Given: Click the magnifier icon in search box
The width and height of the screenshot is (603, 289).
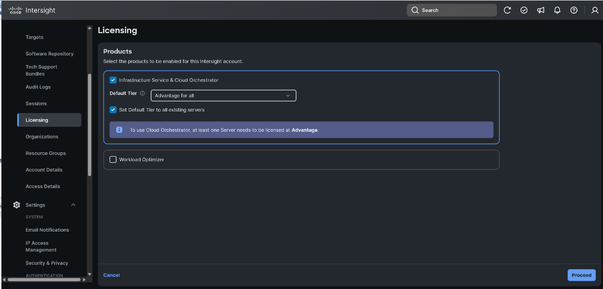Looking at the screenshot, I should 415,10.
